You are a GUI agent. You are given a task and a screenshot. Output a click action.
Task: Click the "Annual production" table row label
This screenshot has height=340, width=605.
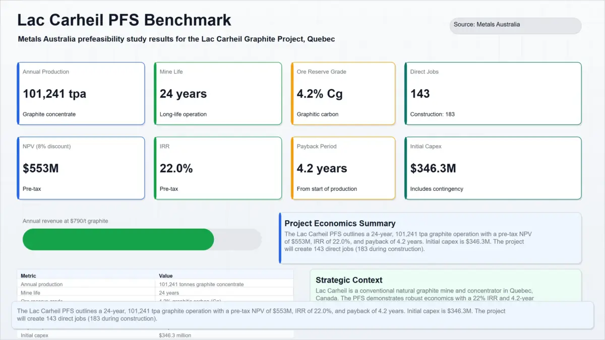[x=42, y=284]
